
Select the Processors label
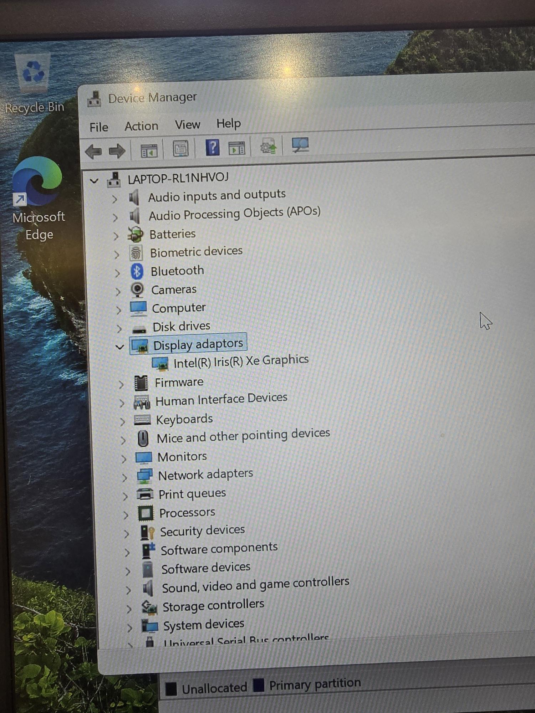pyautogui.click(x=187, y=513)
